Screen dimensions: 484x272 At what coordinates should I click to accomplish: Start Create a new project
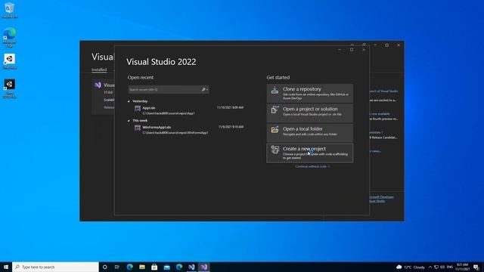310,153
